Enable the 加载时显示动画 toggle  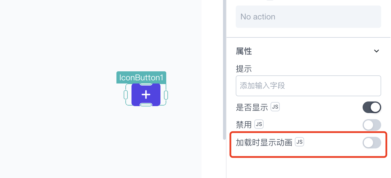(372, 143)
